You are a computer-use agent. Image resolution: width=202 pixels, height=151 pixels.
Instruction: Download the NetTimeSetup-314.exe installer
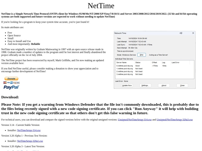pyautogui.click(x=29, y=130)
